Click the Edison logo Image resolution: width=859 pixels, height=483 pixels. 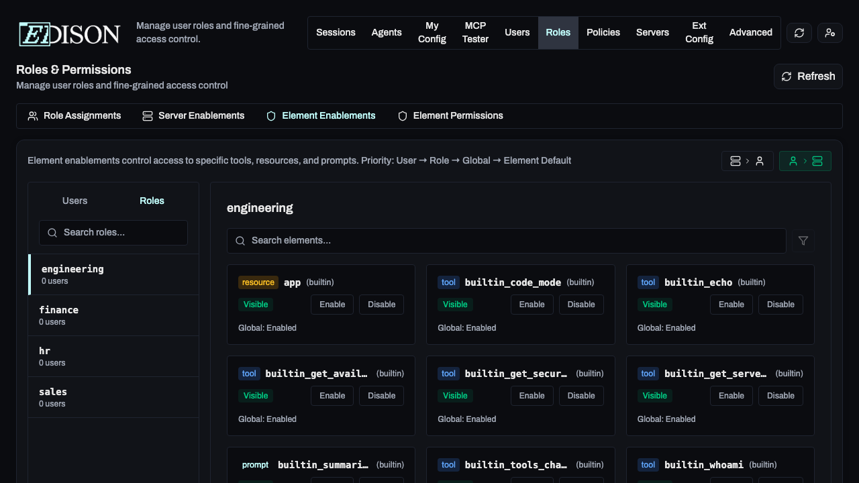[x=70, y=34]
